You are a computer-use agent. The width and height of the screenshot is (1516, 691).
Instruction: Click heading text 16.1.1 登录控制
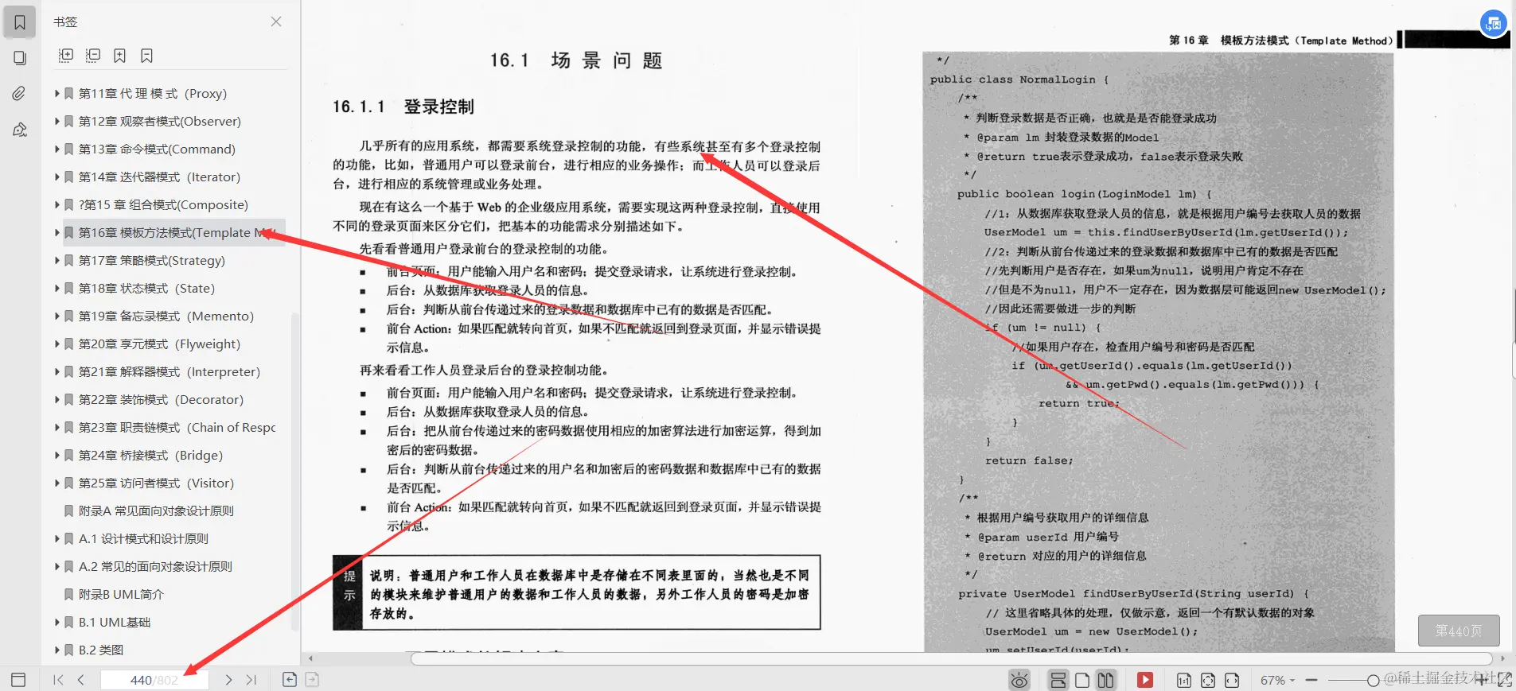[x=403, y=107]
